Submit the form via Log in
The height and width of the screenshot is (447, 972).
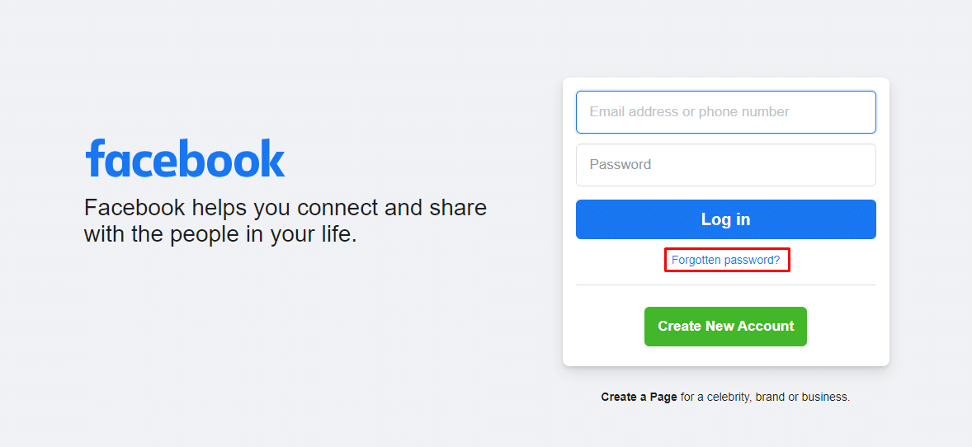point(726,219)
